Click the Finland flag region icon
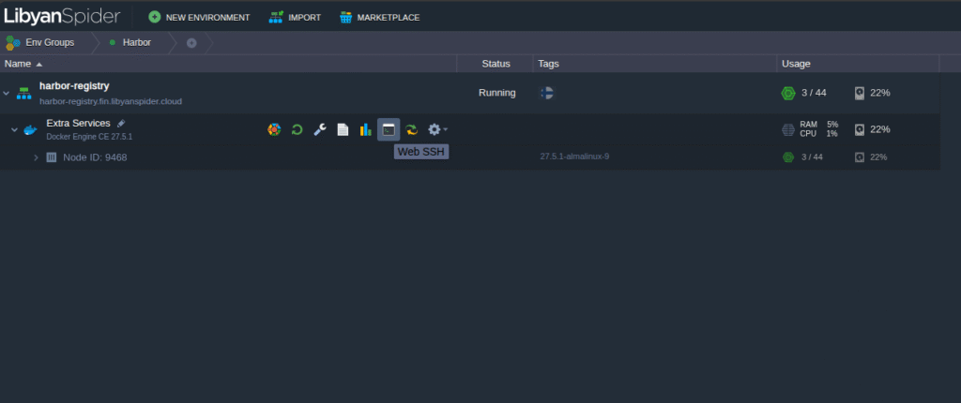Screen dimensions: 961x403 click(x=548, y=93)
